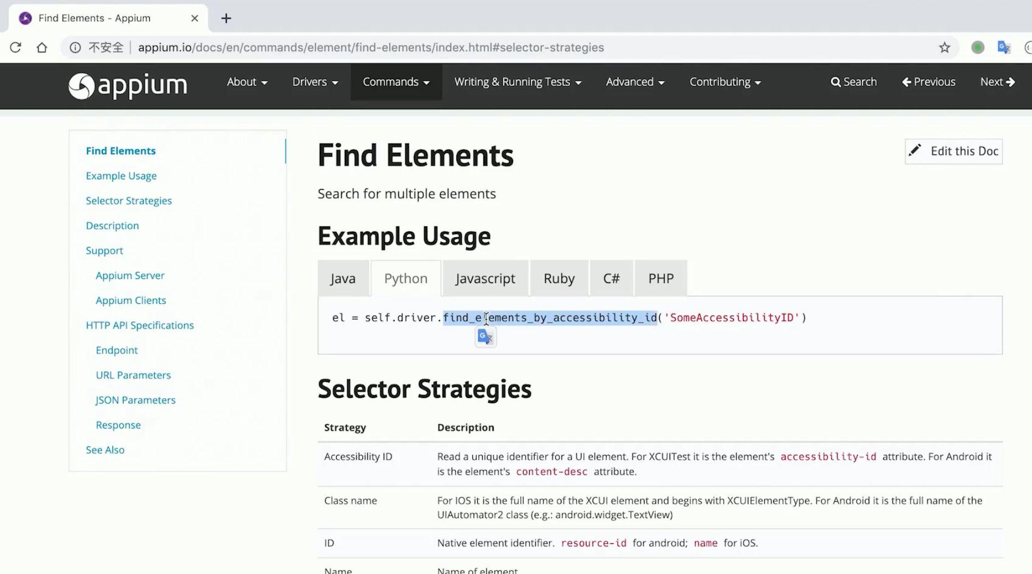Open Description section from sidebar
Screen dimensions: 1032x574
click(112, 226)
